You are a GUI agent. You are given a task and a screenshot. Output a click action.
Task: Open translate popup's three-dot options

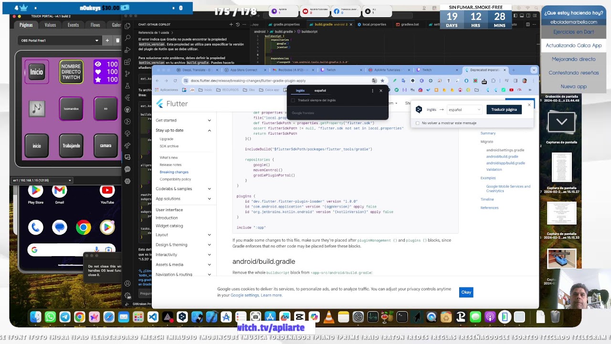point(373,90)
